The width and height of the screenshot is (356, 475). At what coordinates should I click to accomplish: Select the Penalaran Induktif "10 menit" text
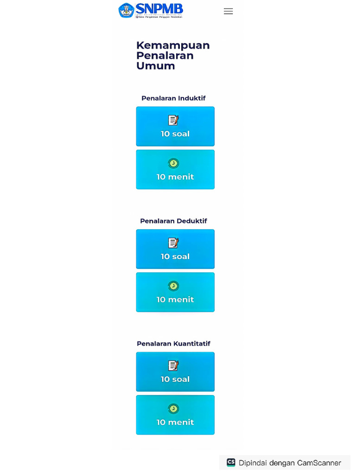pyautogui.click(x=175, y=177)
